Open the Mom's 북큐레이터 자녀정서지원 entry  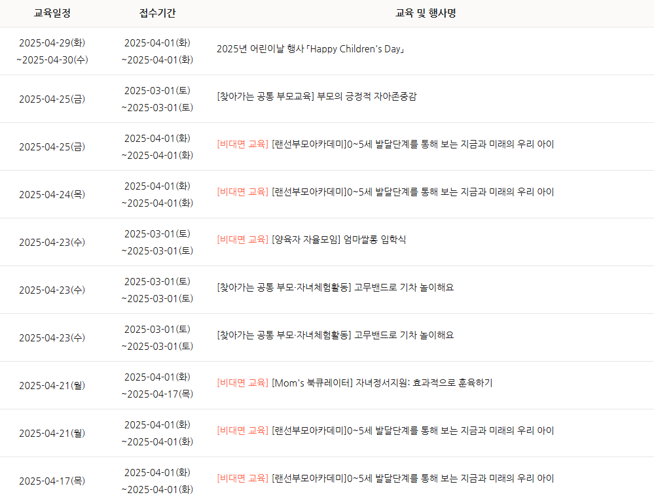click(355, 383)
